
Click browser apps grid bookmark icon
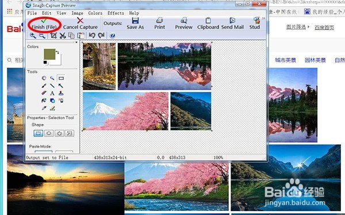[9, 11]
